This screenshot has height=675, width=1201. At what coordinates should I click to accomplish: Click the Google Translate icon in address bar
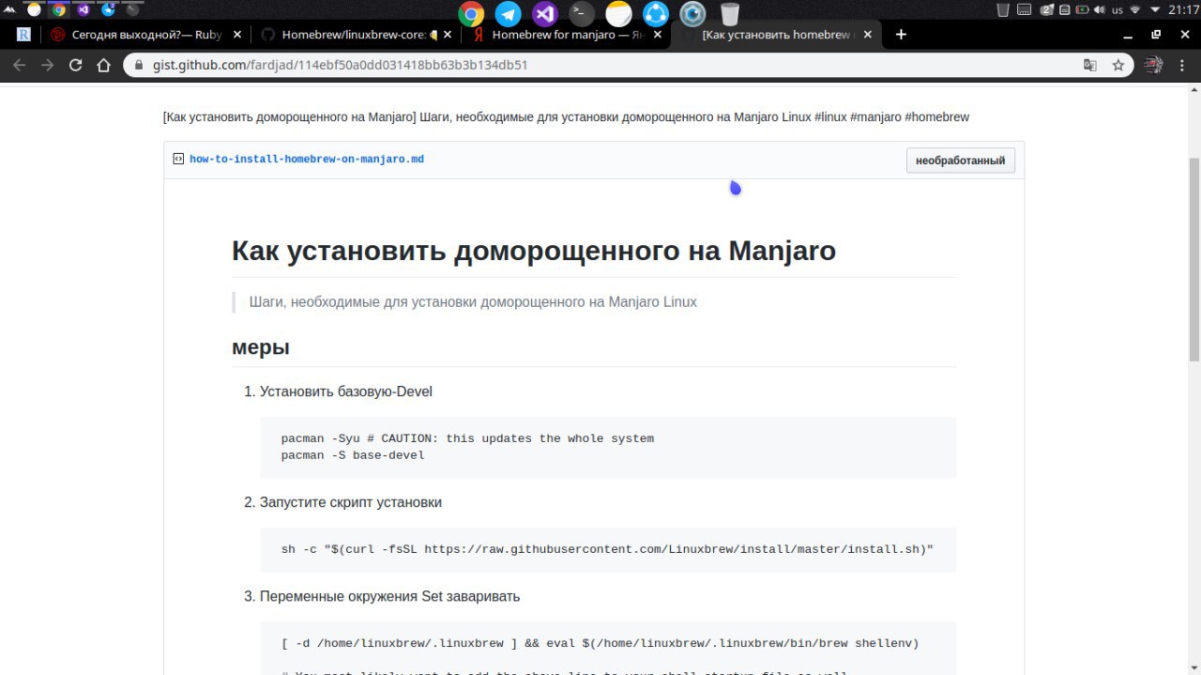(x=1089, y=66)
